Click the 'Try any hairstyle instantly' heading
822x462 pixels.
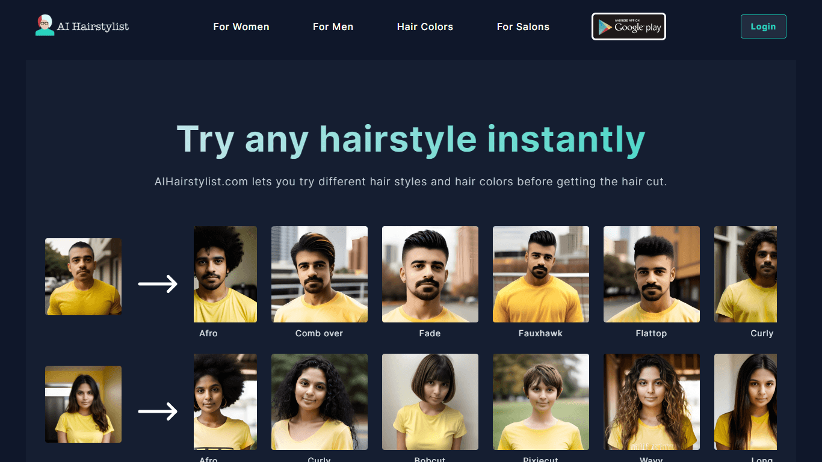coord(411,140)
